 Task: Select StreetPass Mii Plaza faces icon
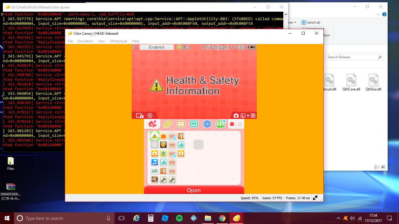pyautogui.click(x=155, y=180)
